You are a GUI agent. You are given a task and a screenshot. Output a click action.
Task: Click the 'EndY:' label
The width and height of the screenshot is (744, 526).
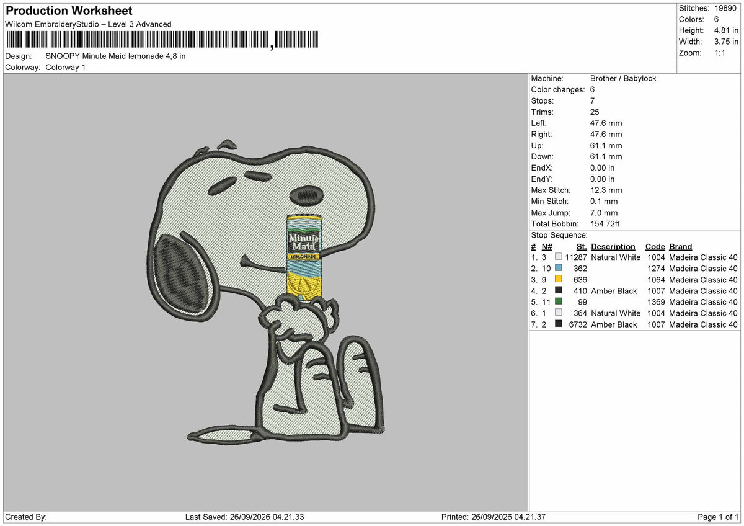[x=542, y=179]
